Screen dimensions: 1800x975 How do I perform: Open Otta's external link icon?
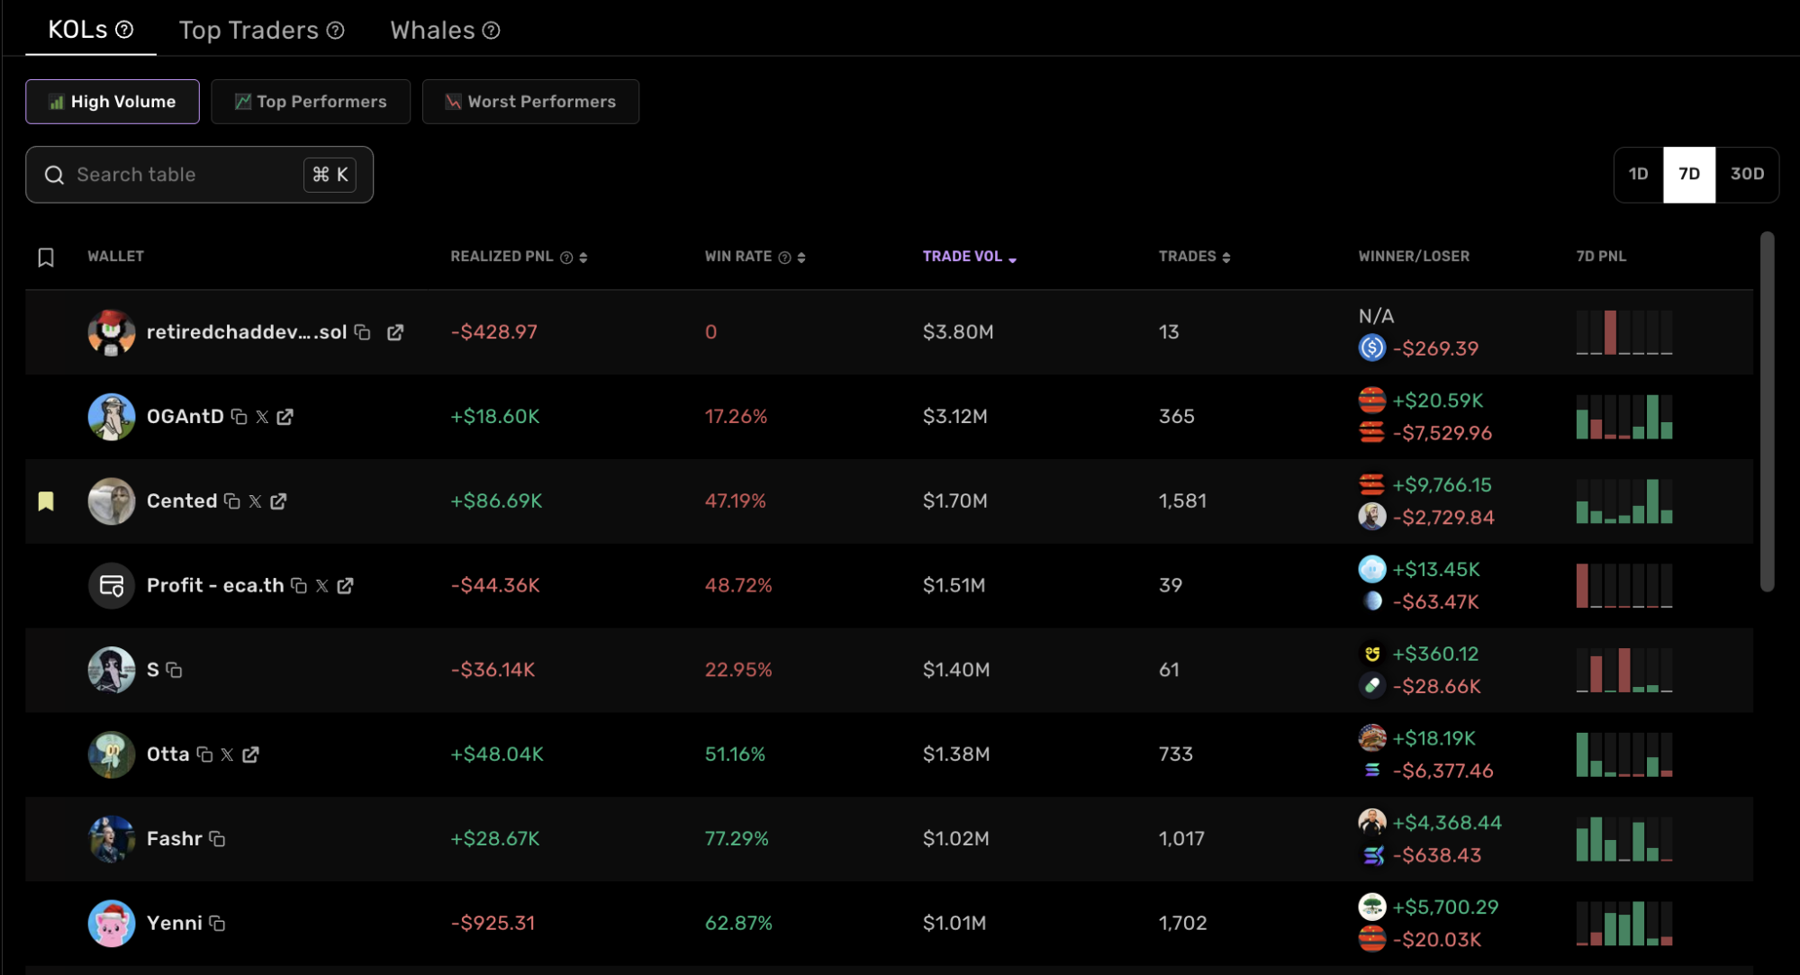point(250,754)
